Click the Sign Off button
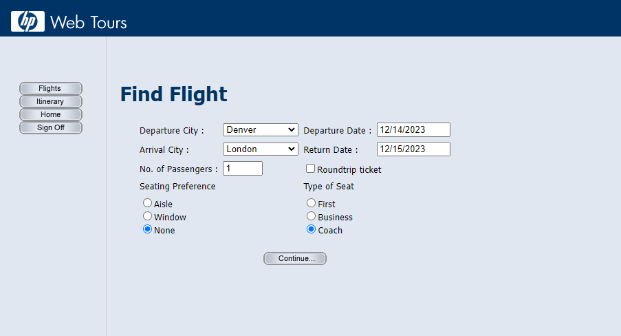The image size is (621, 336). tap(50, 127)
